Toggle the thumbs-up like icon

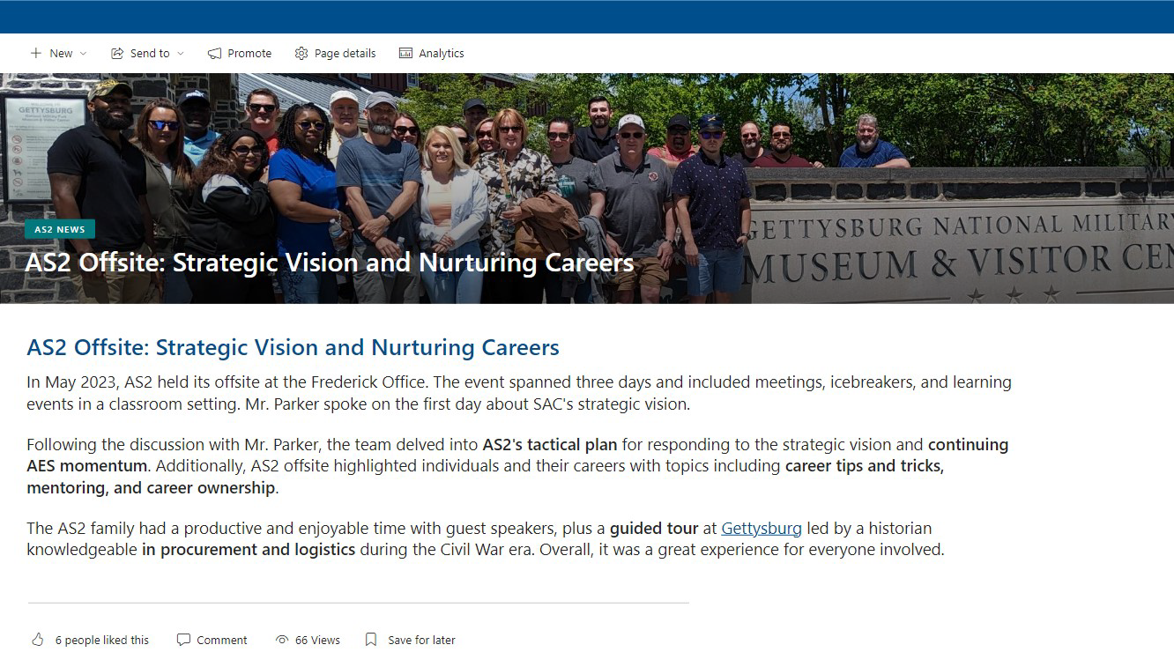[37, 640]
